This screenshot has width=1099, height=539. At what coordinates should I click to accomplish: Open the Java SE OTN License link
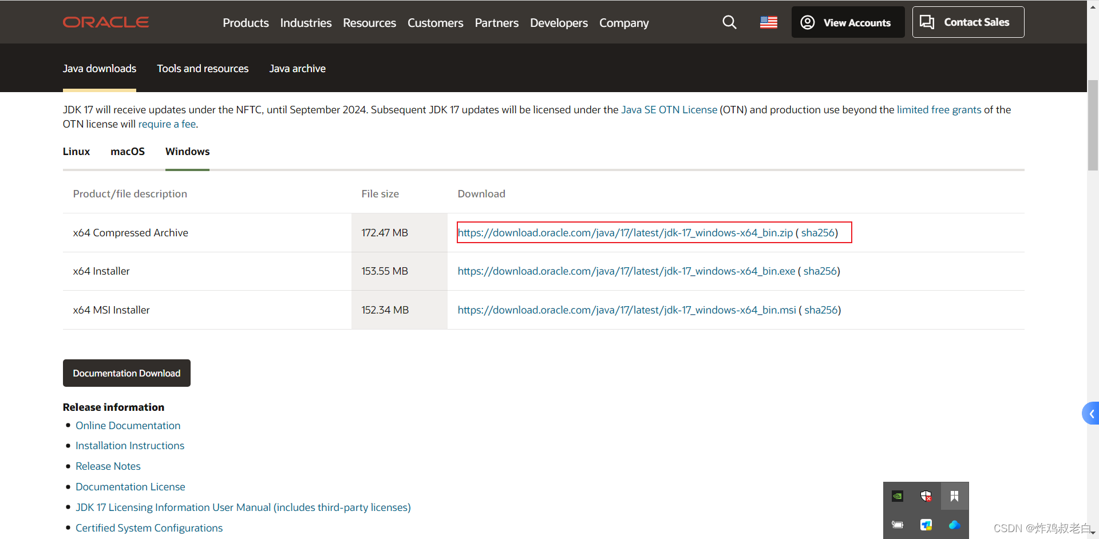tap(669, 110)
